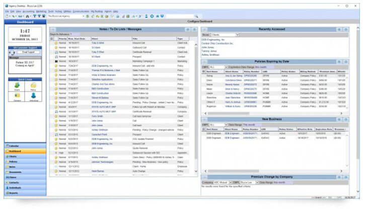Open the agency selection dropdown in toolbar
Viewport: 365px width, 209px height.
coord(84,16)
